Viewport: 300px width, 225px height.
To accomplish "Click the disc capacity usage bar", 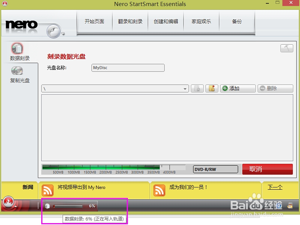I will [x=114, y=168].
